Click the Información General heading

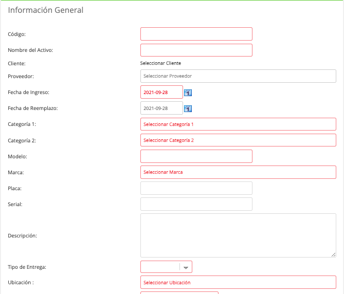[x=46, y=10]
